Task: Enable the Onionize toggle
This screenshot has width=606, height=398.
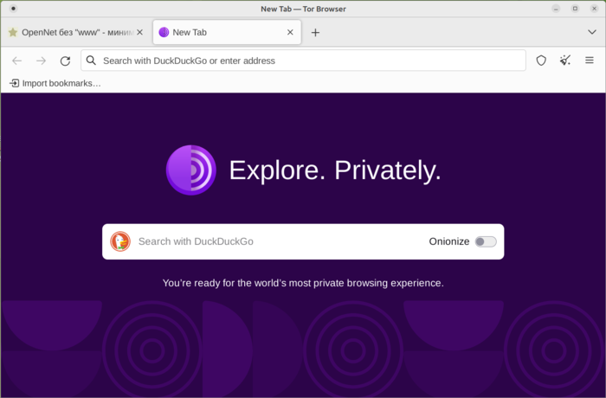Action: tap(486, 241)
